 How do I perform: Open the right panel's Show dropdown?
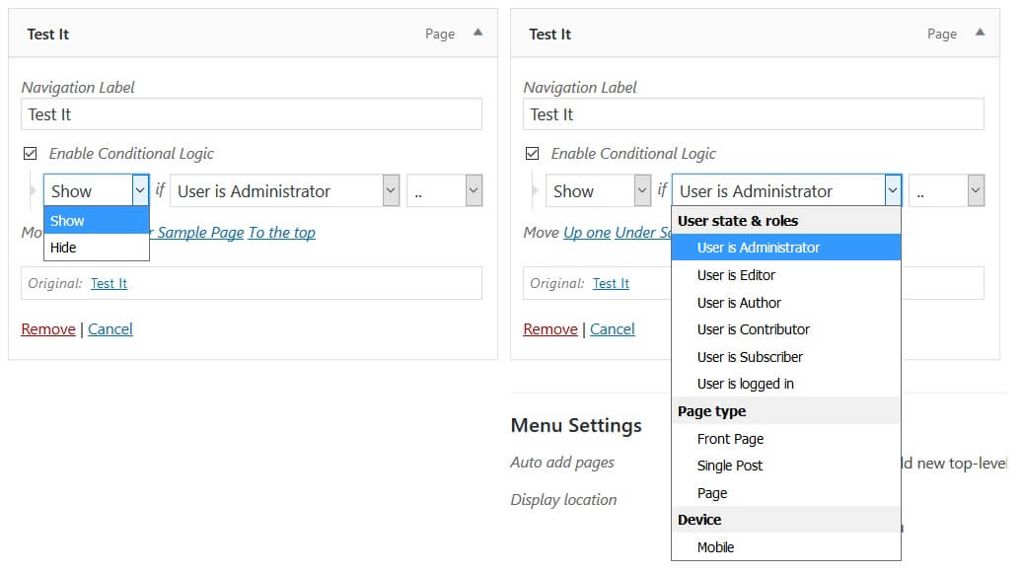(x=598, y=191)
